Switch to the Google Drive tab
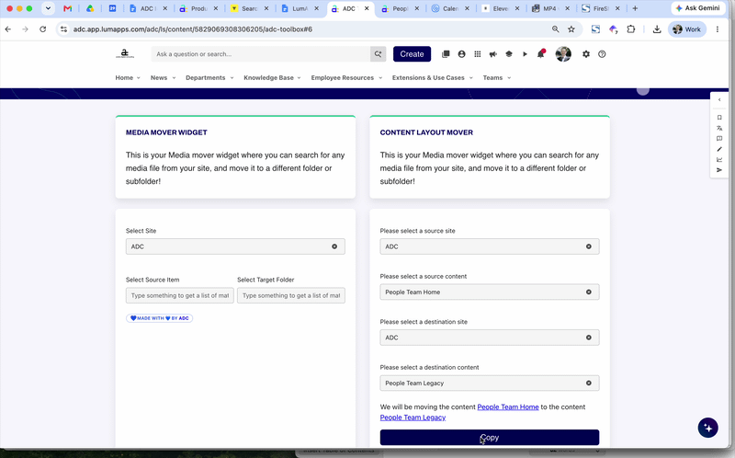Viewport: 735px width, 458px height. click(89, 8)
